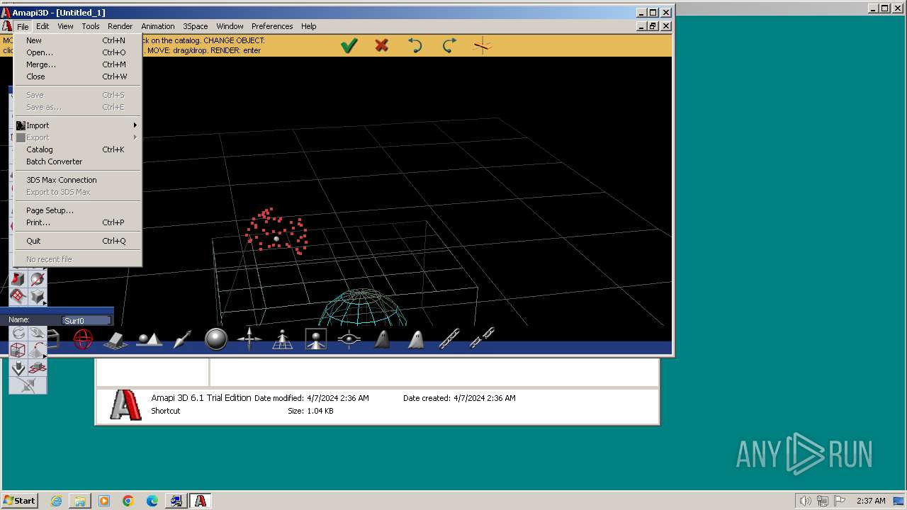Open the Tools menu
This screenshot has width=907, height=510.
coord(91,26)
